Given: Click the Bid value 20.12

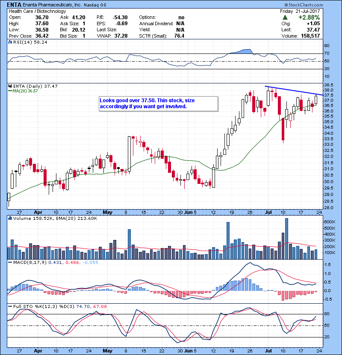Looking at the screenshot, I should (79, 30).
